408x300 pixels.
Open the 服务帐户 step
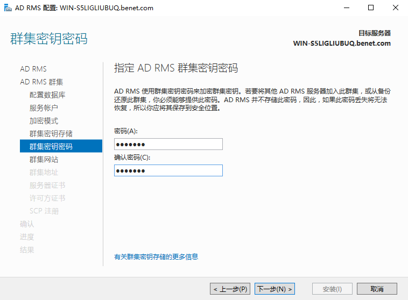coord(44,108)
